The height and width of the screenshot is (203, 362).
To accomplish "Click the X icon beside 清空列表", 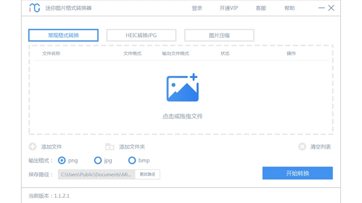I will click(302, 147).
